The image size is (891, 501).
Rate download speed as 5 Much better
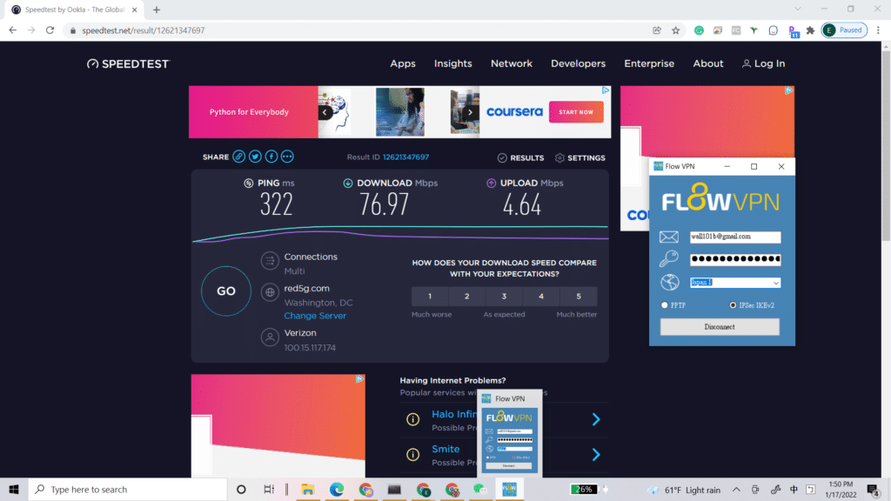(579, 296)
